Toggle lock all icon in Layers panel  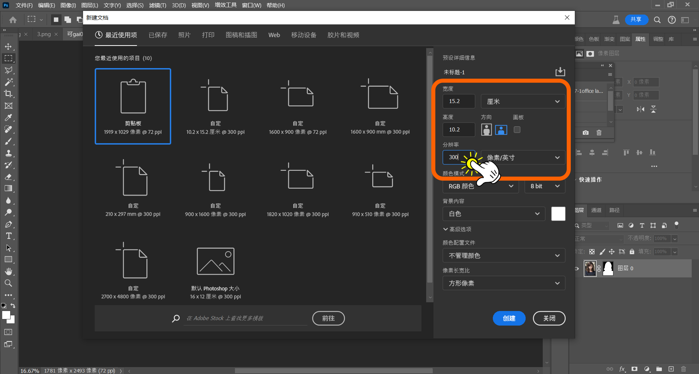point(632,252)
